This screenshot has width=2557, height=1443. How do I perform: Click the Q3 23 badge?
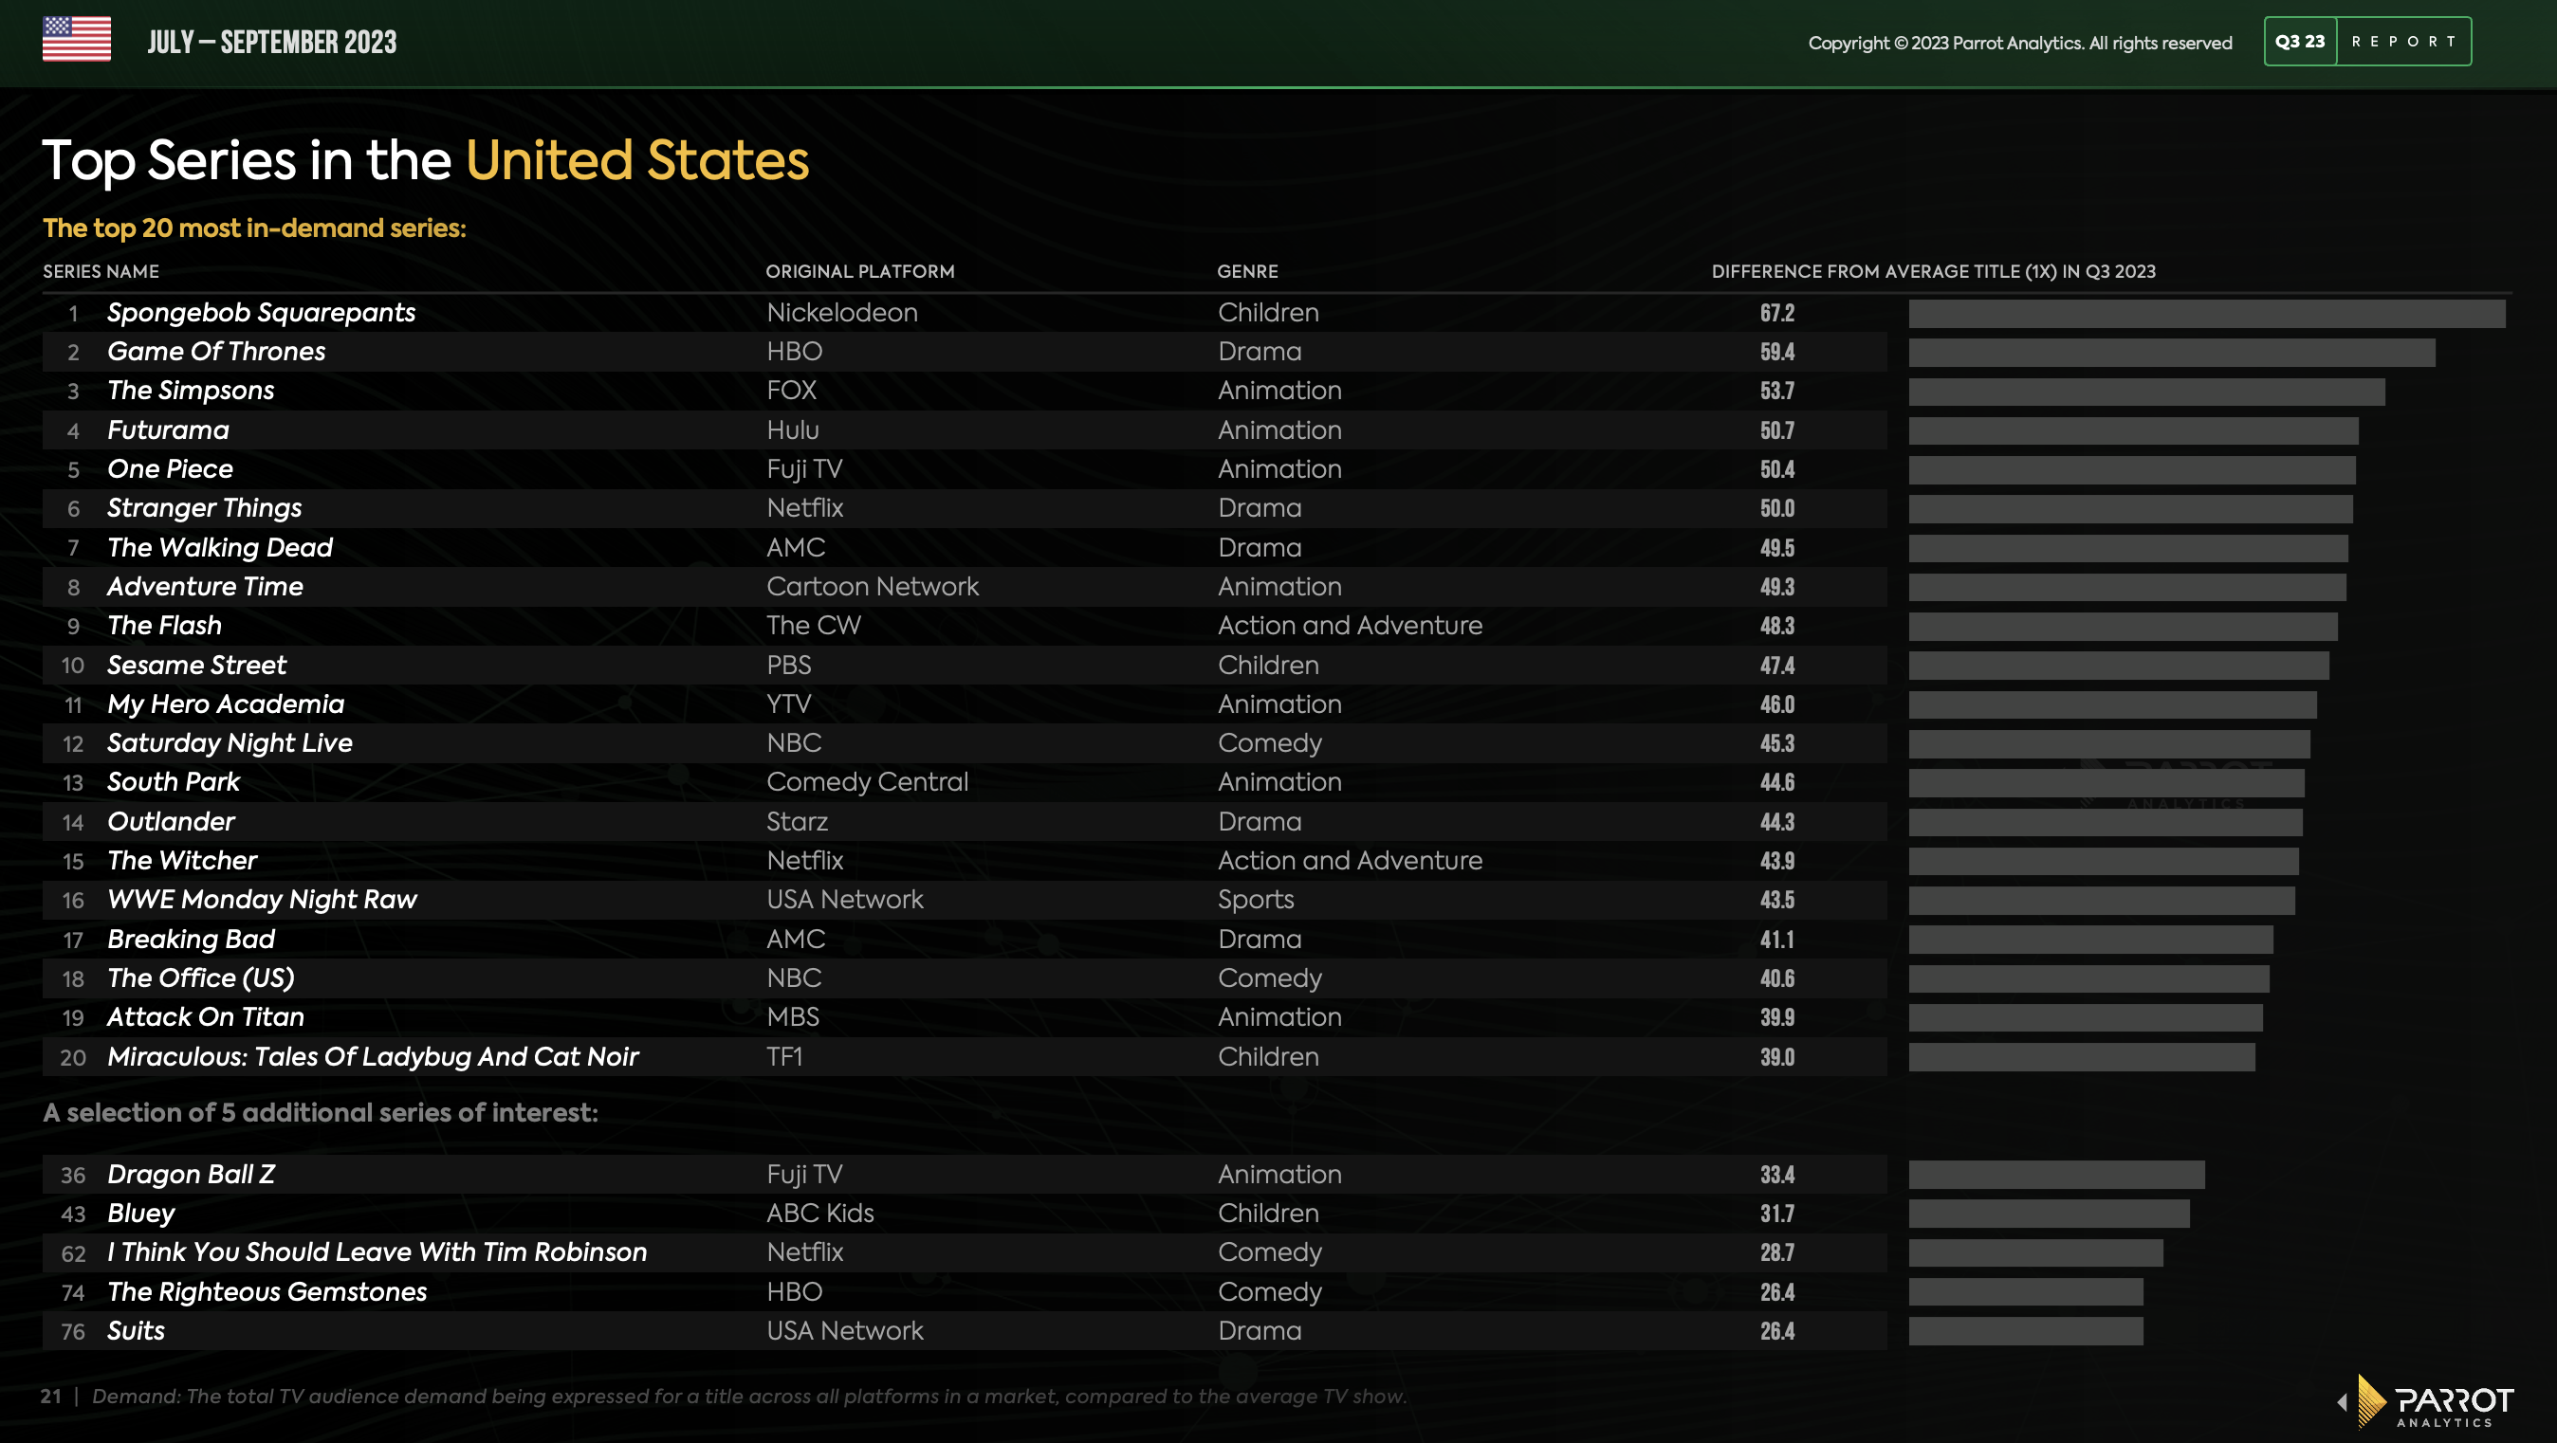[2300, 42]
